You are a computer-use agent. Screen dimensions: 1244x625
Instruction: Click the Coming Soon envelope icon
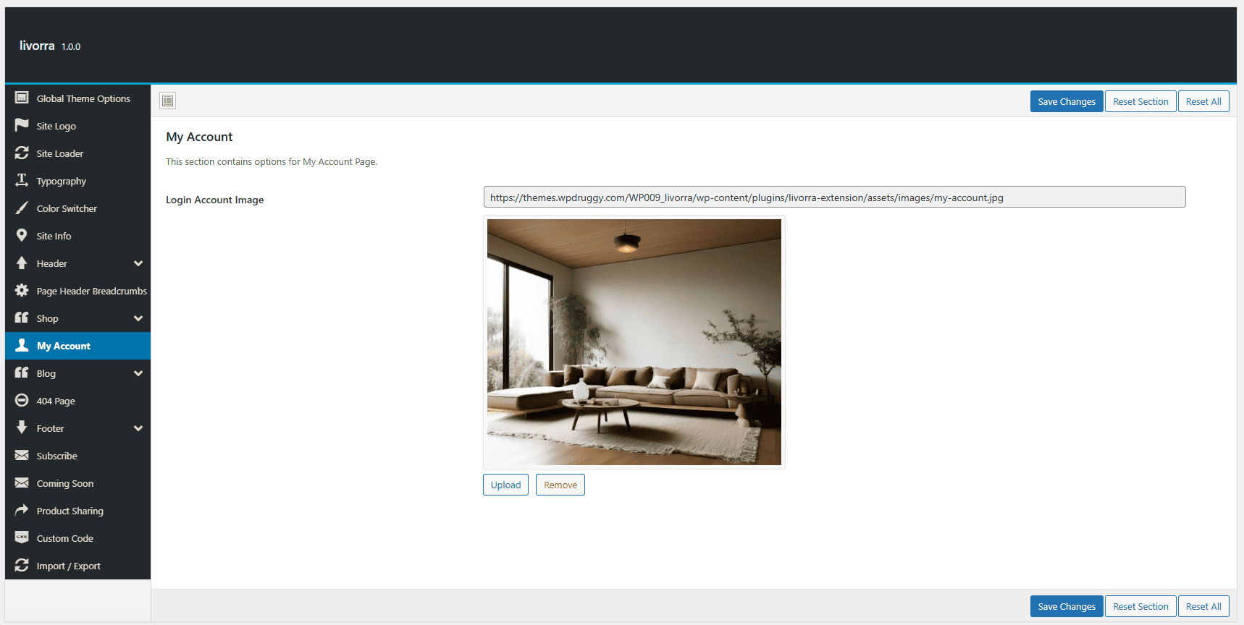[x=22, y=482]
